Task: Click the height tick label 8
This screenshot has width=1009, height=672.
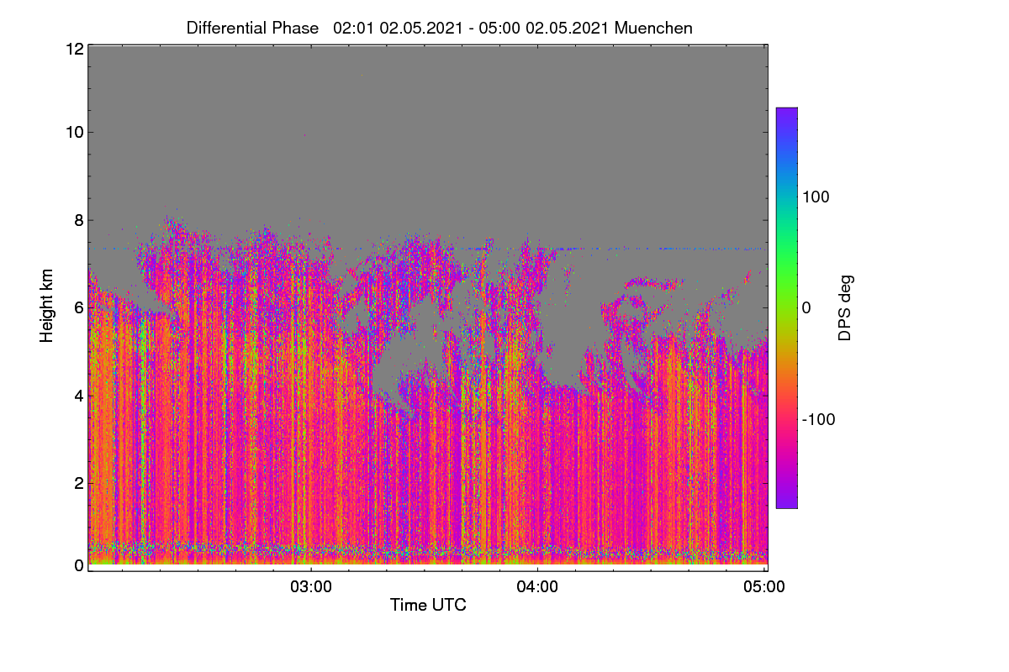Action: 79,220
